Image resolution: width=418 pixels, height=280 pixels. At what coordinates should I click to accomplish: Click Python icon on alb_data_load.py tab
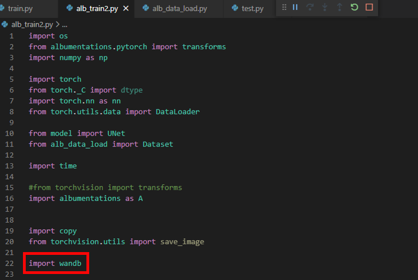click(x=146, y=8)
